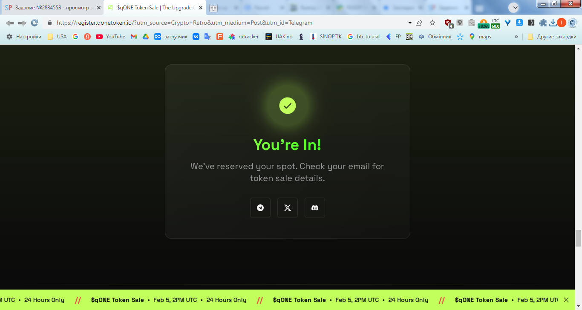Share this page via share icon
Image resolution: width=582 pixels, height=310 pixels.
point(419,23)
